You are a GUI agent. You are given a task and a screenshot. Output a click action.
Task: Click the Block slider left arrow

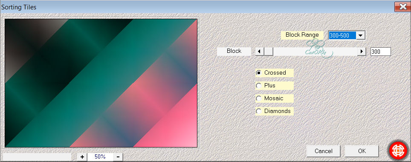(x=259, y=52)
